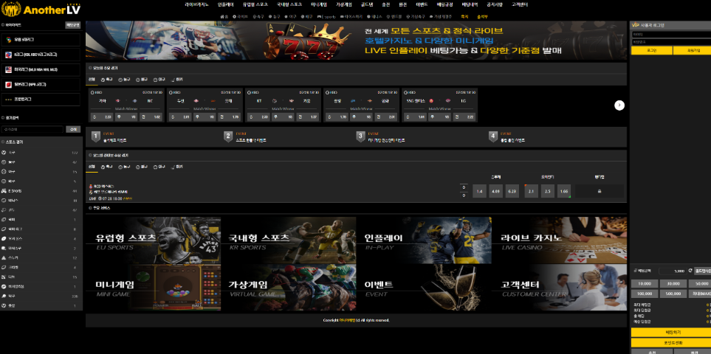Expand the first favorite league item
The image size is (711, 354).
(41, 40)
